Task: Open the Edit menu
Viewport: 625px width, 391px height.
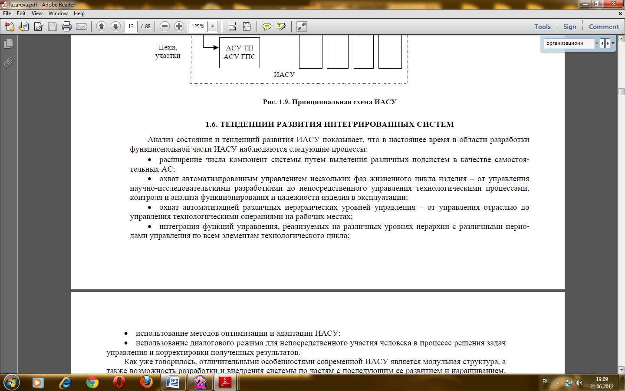Action: [21, 13]
